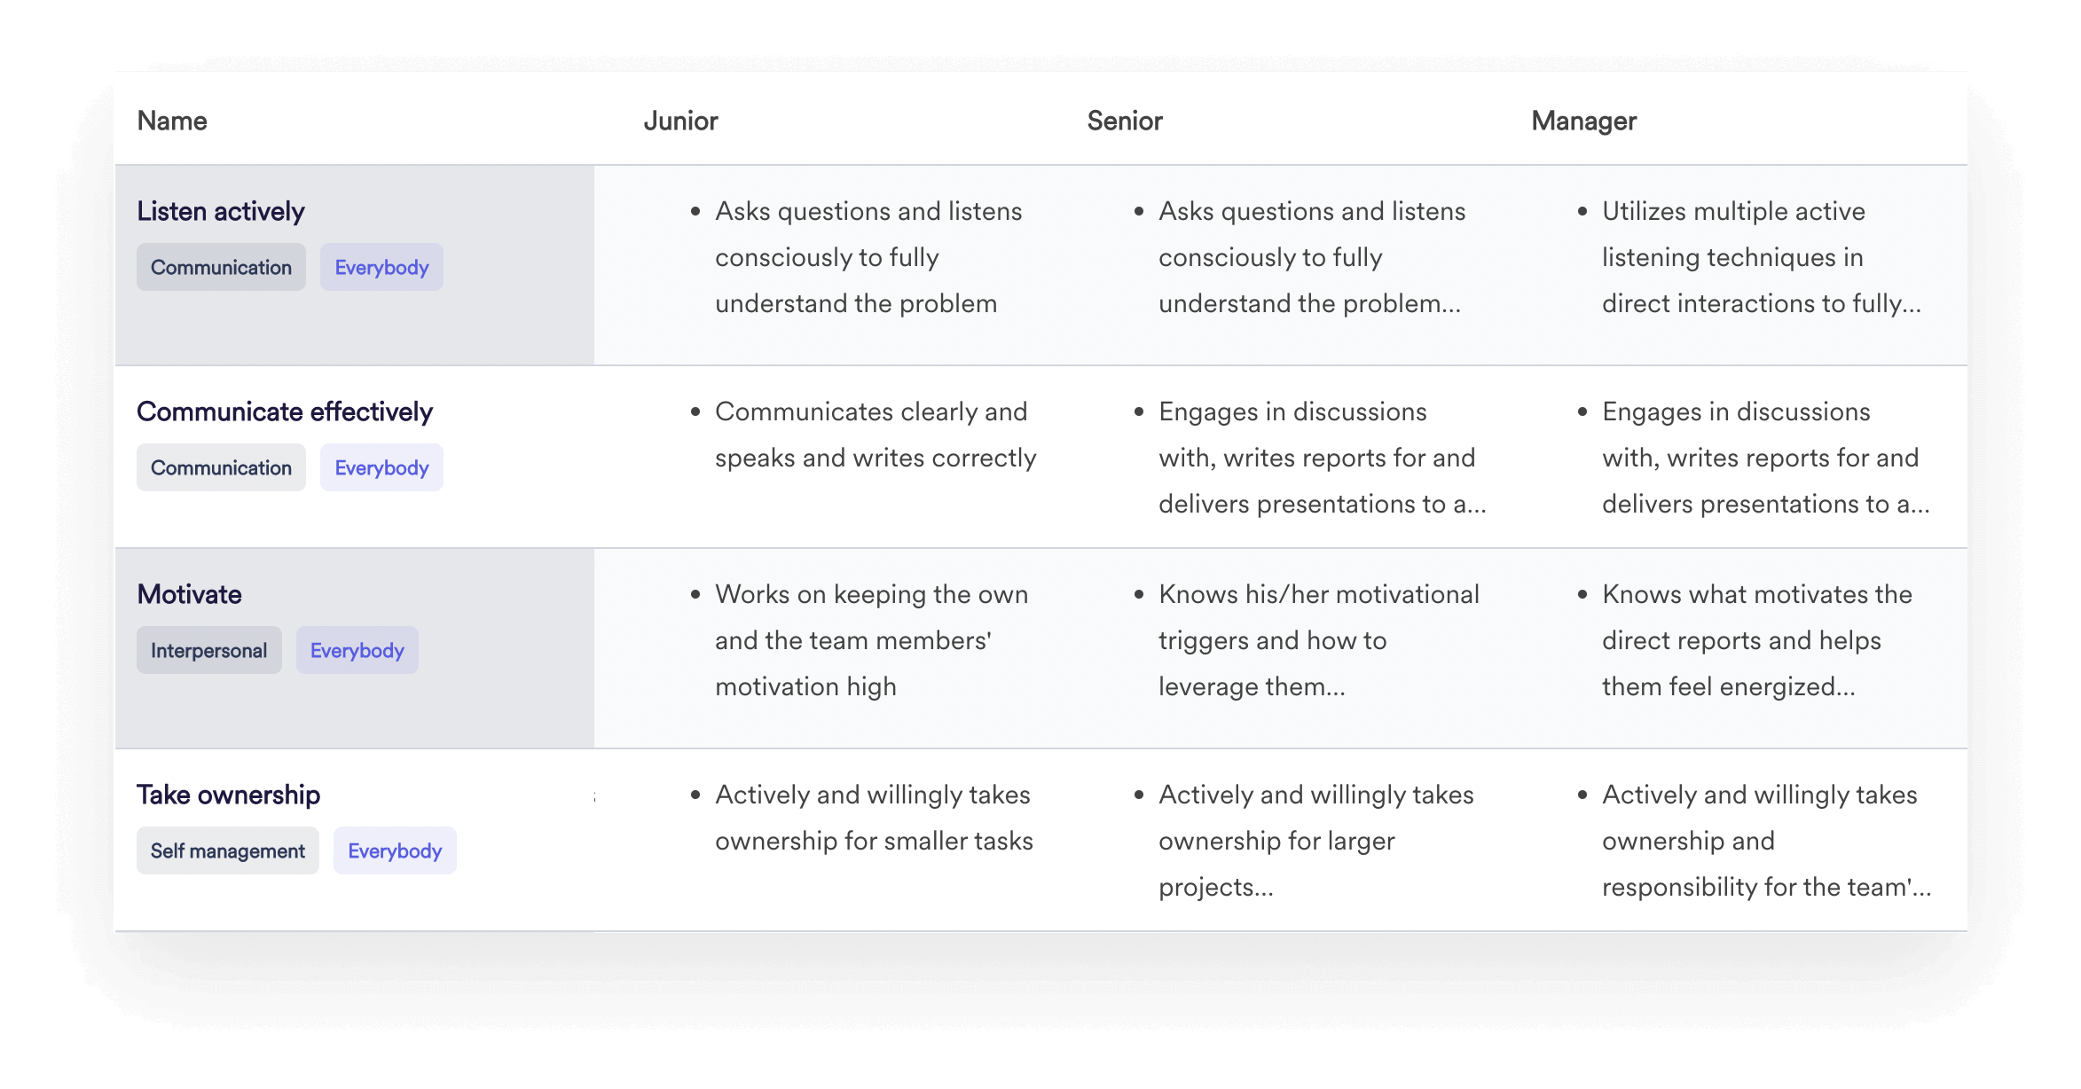Click the Manager column header
This screenshot has width=2081, height=1089.
(1584, 120)
